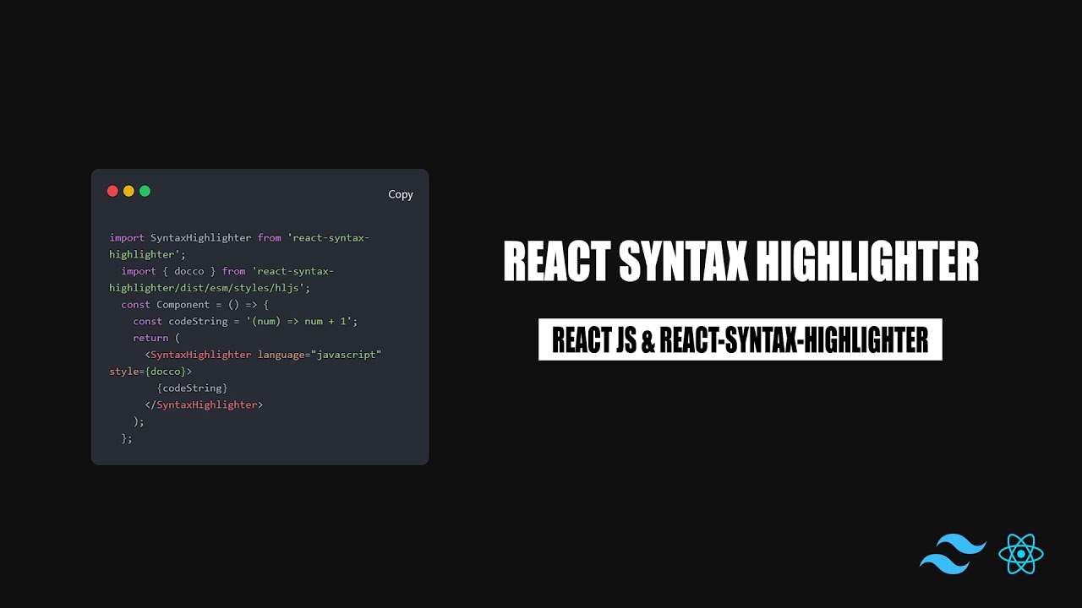Click the opening SyntaxHighlighter language="javascript" line

pyautogui.click(x=263, y=355)
